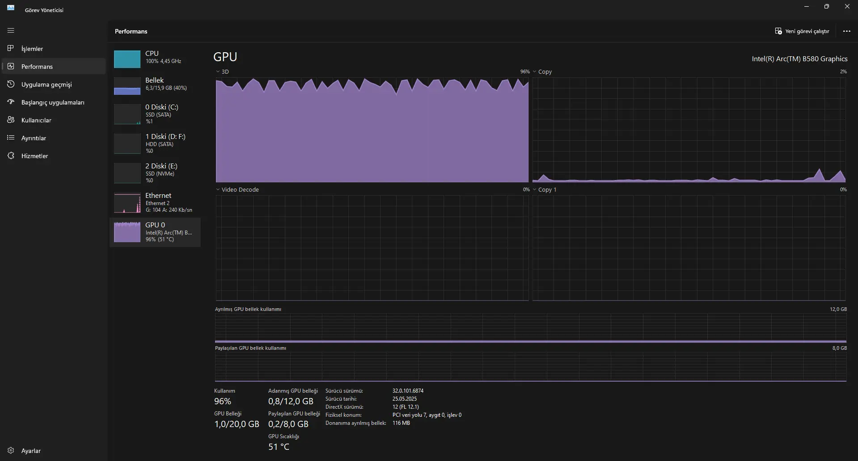858x461 pixels.
Task: Click the Yeni görevi çalıştır icon
Action: 778,31
